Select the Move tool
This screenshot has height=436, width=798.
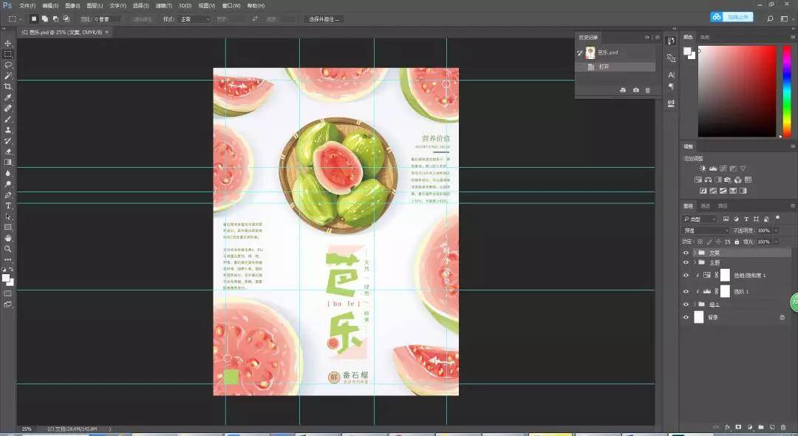point(7,44)
